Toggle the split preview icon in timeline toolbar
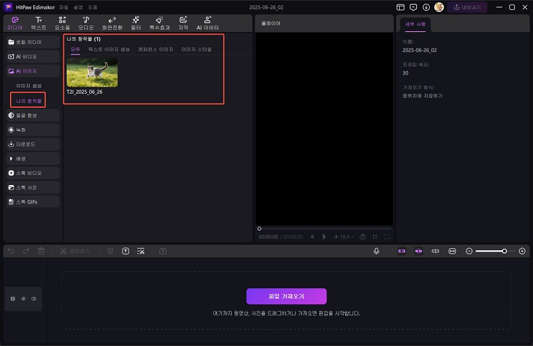This screenshot has width=533, height=346. tap(435, 251)
